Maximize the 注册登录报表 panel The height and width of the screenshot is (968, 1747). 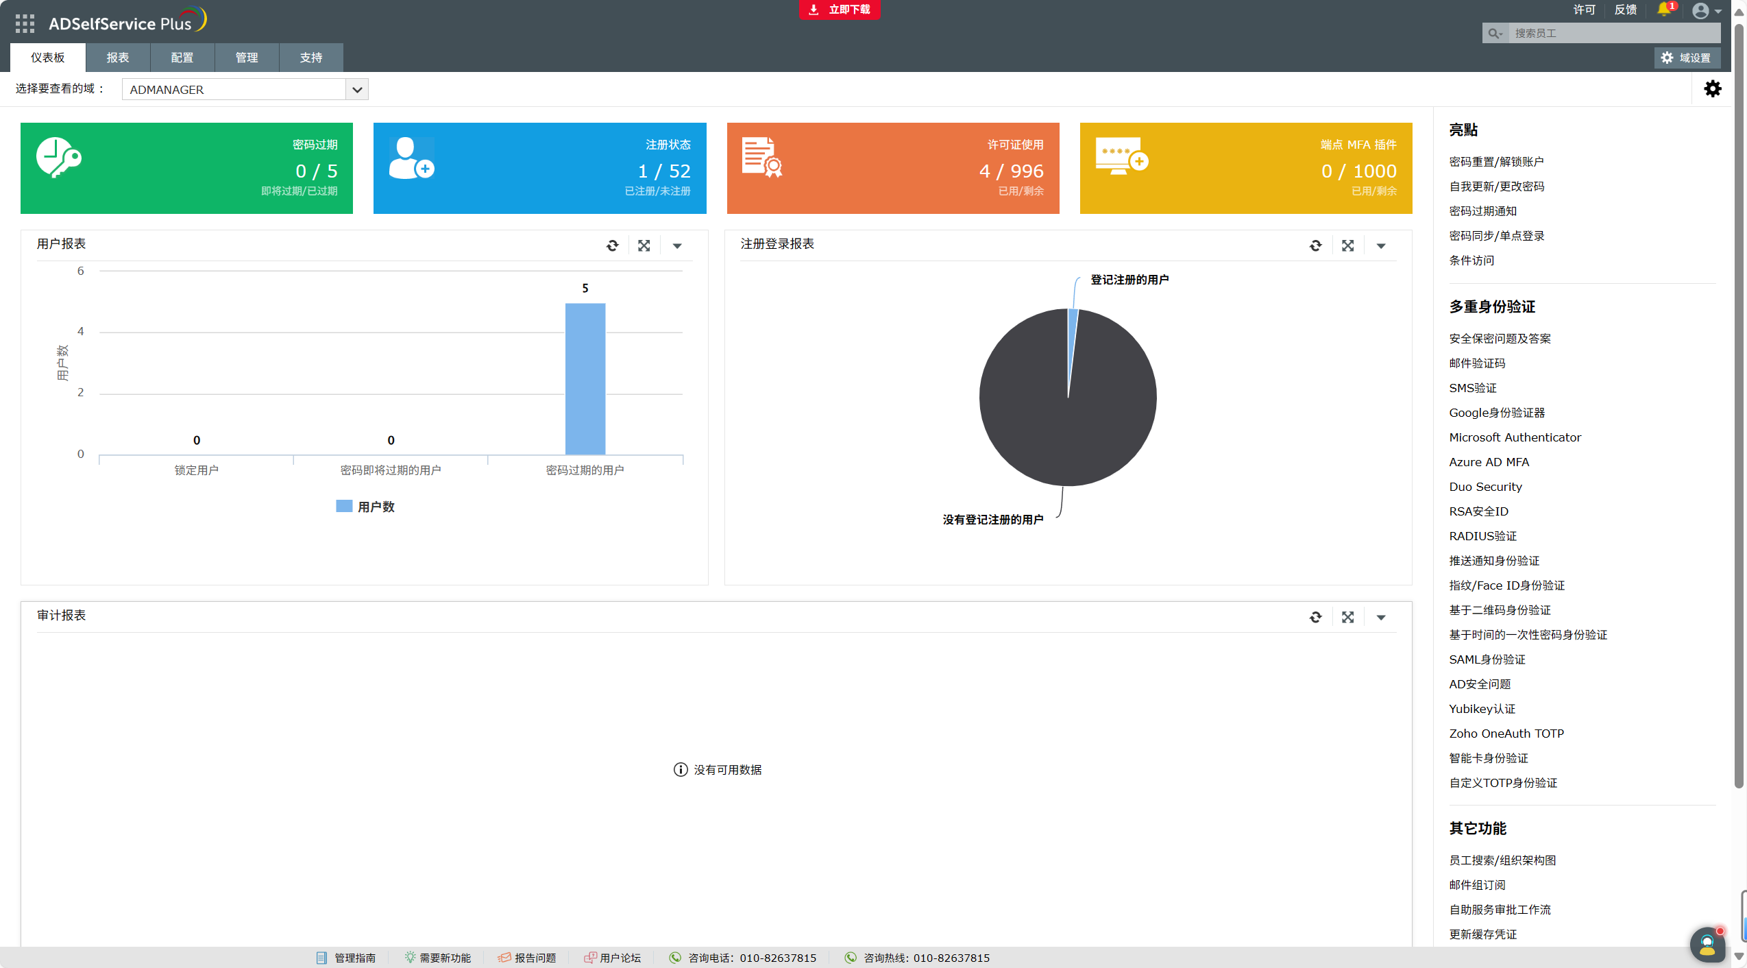coord(1347,245)
